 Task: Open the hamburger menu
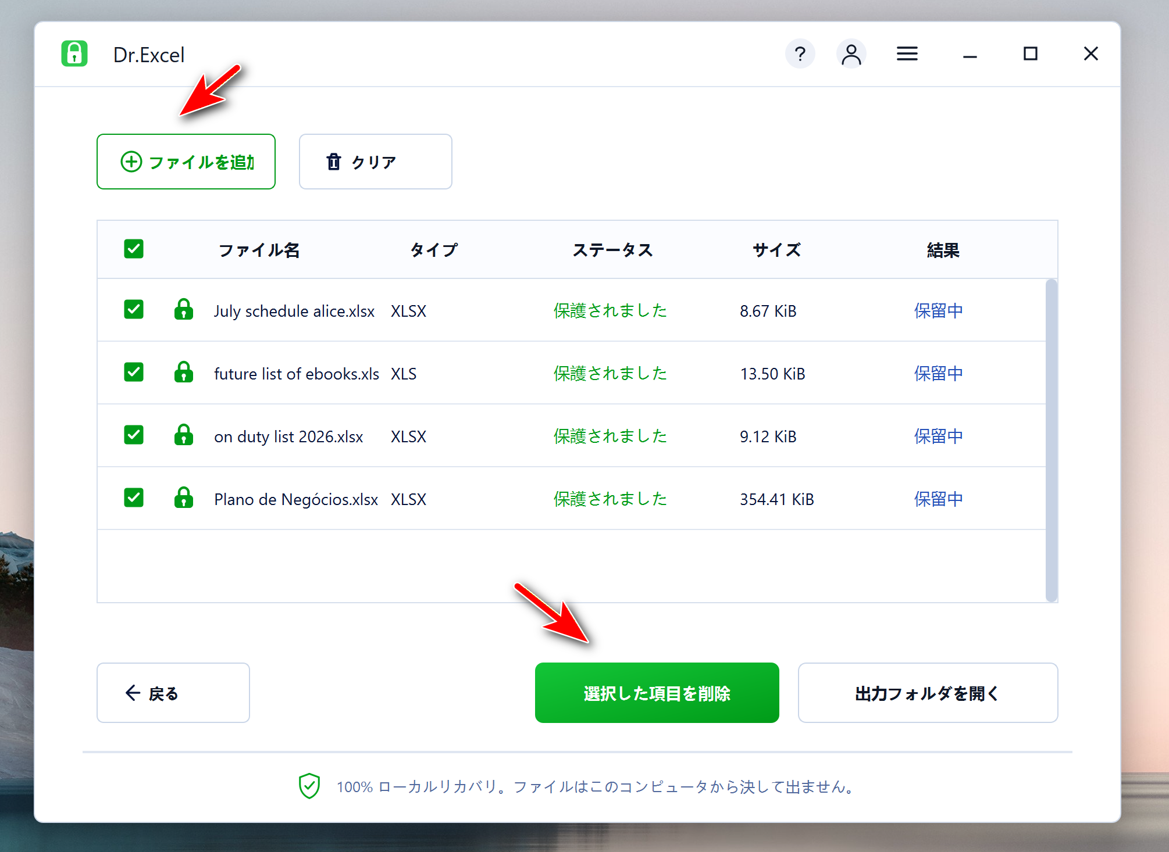[x=907, y=54]
